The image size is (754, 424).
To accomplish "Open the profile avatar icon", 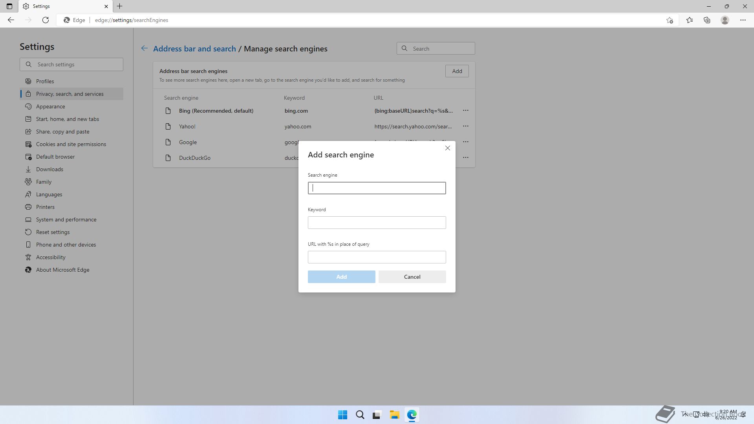I will coord(725,20).
